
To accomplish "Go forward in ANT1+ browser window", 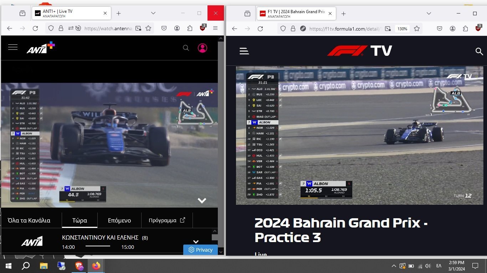I will [x=22, y=28].
